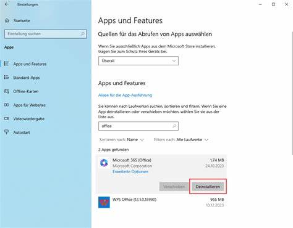The image size is (293, 228).
Task: Click the vertical scrollbar on the right
Action: click(292, 94)
